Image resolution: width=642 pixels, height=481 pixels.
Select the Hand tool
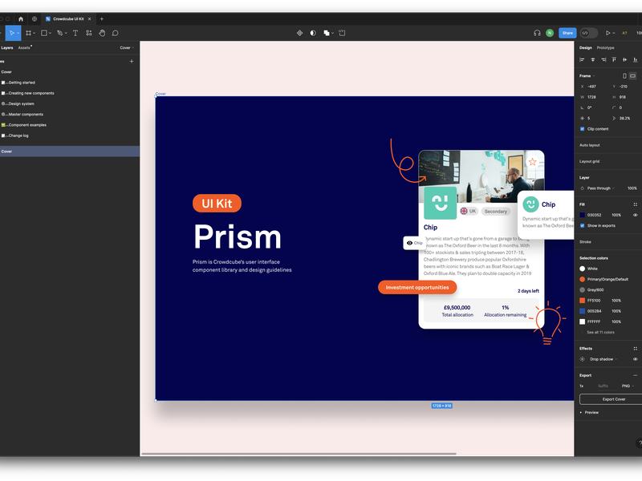tap(102, 33)
